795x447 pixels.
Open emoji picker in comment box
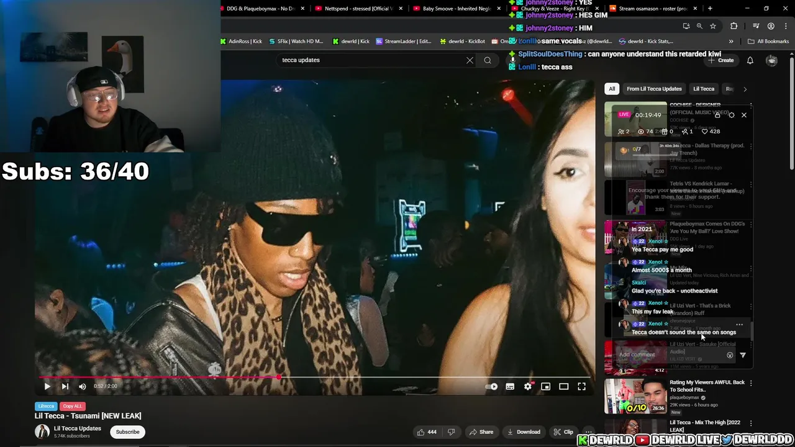click(730, 355)
